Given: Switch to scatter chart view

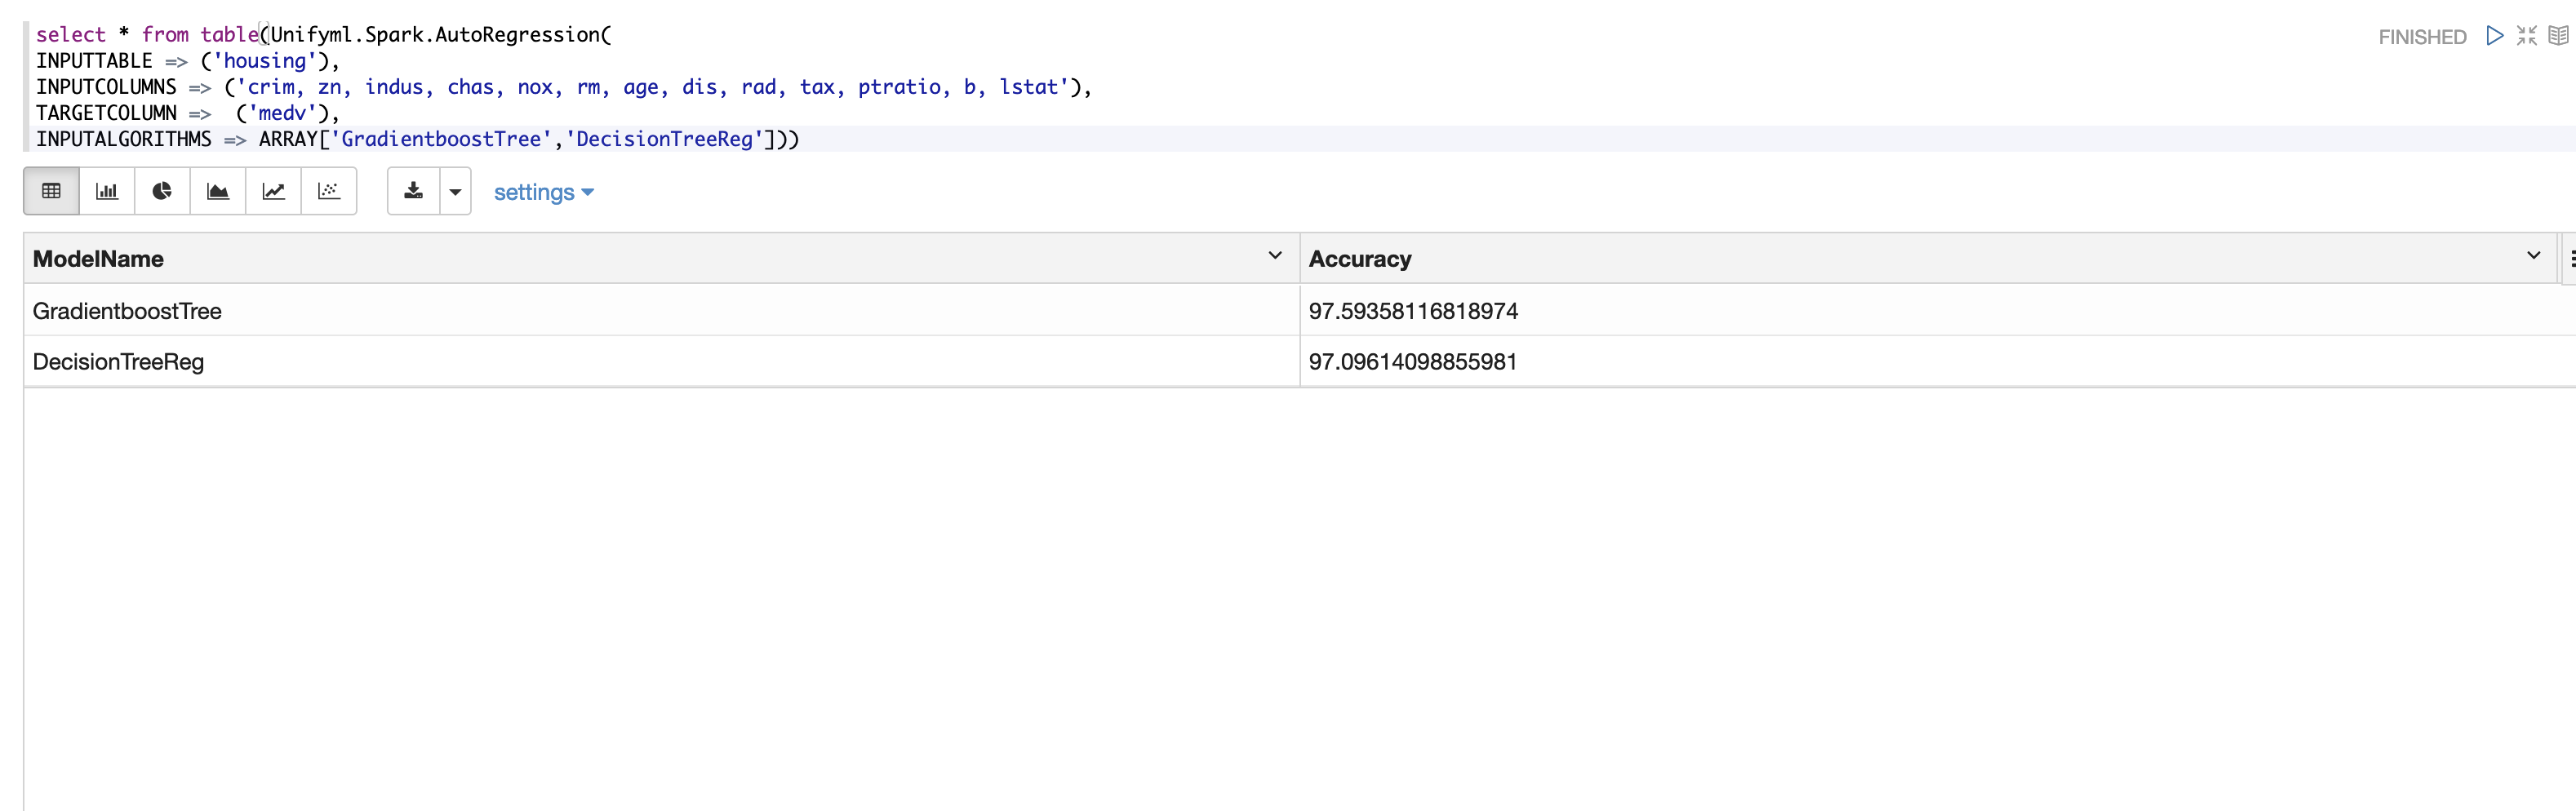Looking at the screenshot, I should click(x=329, y=191).
